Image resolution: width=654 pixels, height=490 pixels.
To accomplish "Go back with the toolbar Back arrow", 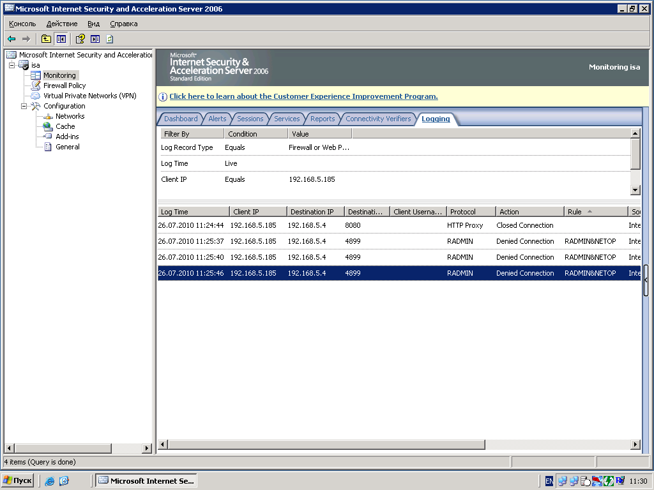I will tap(11, 39).
